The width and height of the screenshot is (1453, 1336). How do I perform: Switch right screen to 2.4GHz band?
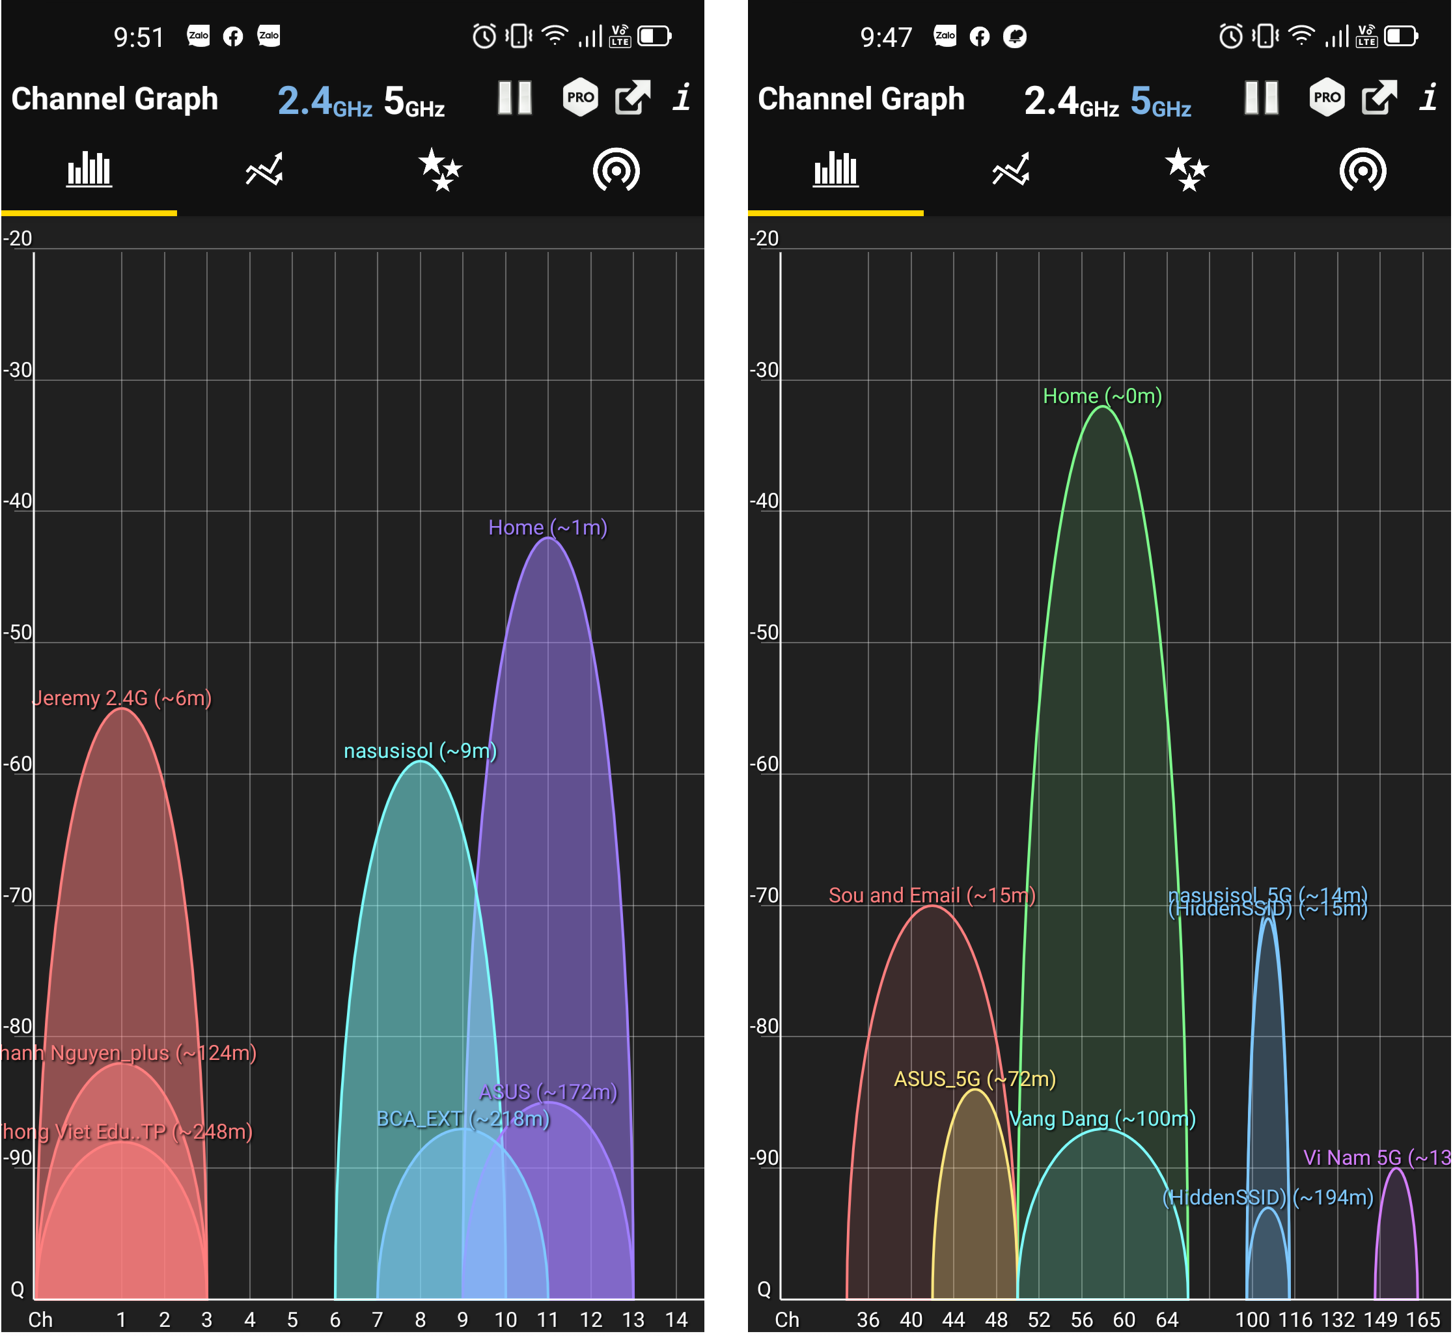tap(1072, 101)
